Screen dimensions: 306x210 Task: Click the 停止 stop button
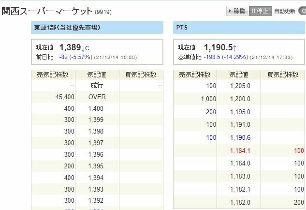coord(261,11)
